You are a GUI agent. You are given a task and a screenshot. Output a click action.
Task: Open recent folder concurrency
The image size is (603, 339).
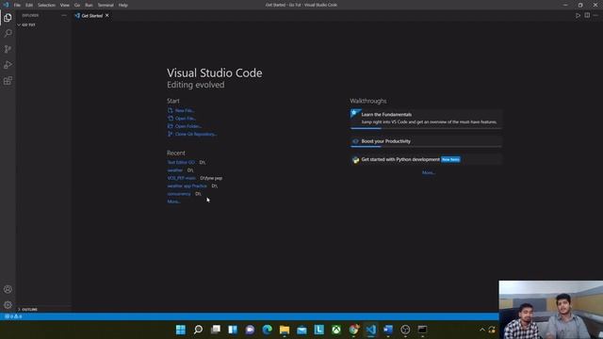(x=179, y=194)
